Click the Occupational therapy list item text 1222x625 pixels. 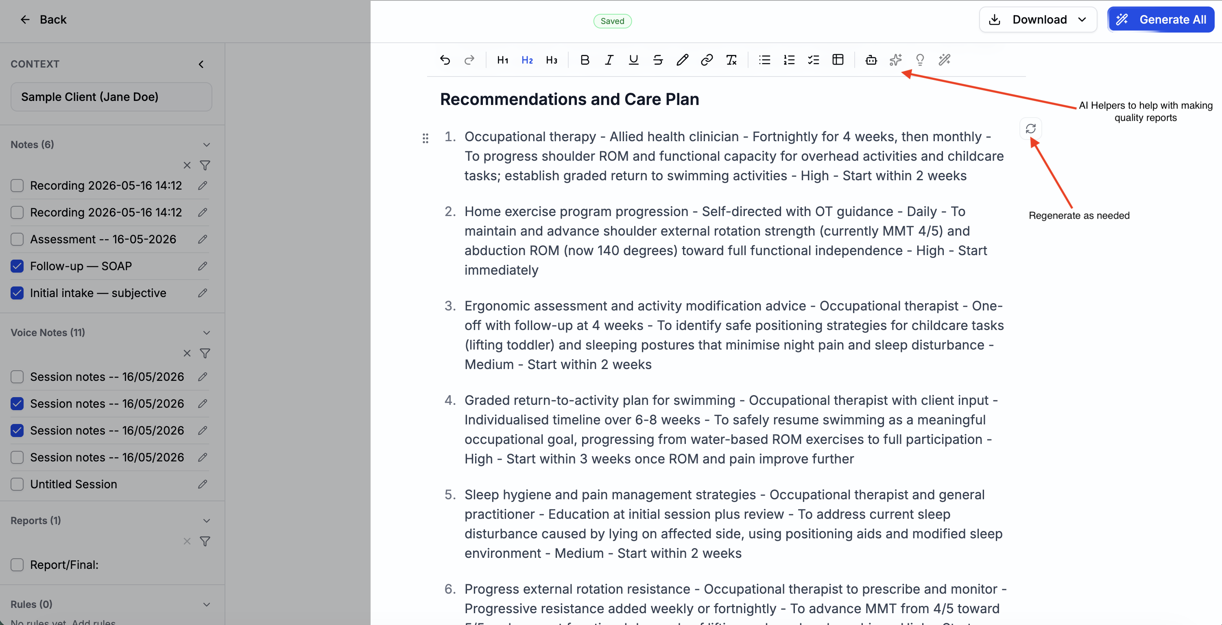click(734, 156)
